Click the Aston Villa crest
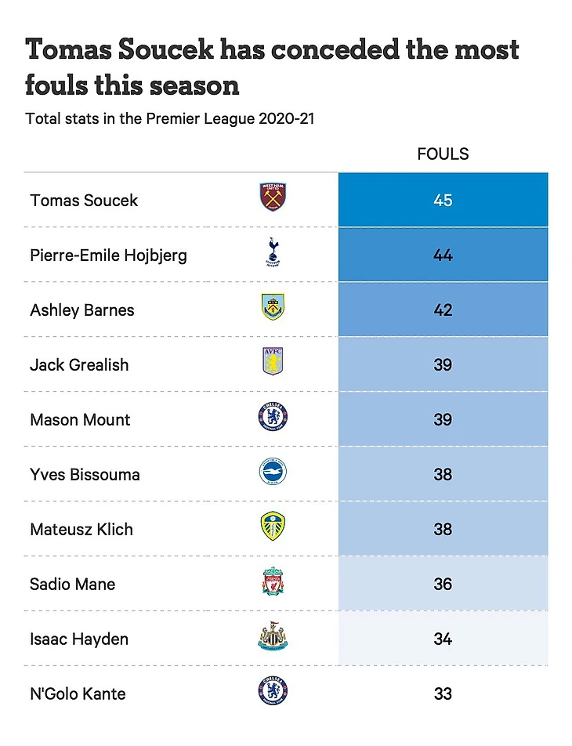The height and width of the screenshot is (746, 572). [273, 364]
